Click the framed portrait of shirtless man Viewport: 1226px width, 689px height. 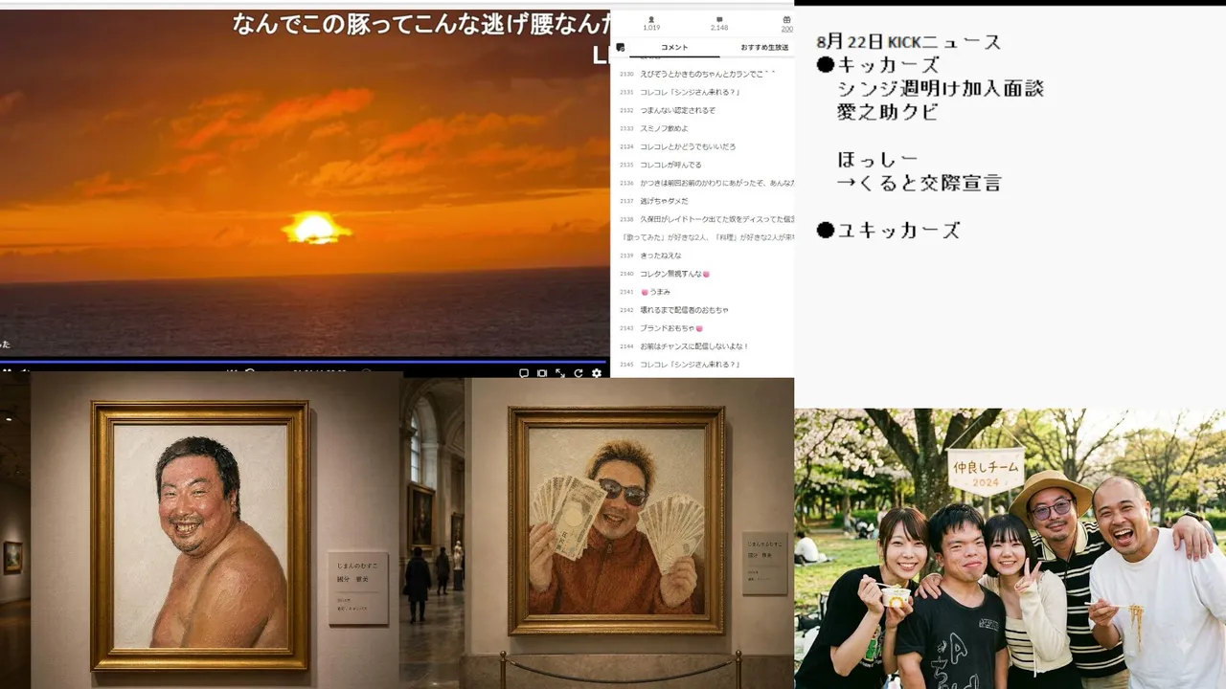[x=200, y=536]
